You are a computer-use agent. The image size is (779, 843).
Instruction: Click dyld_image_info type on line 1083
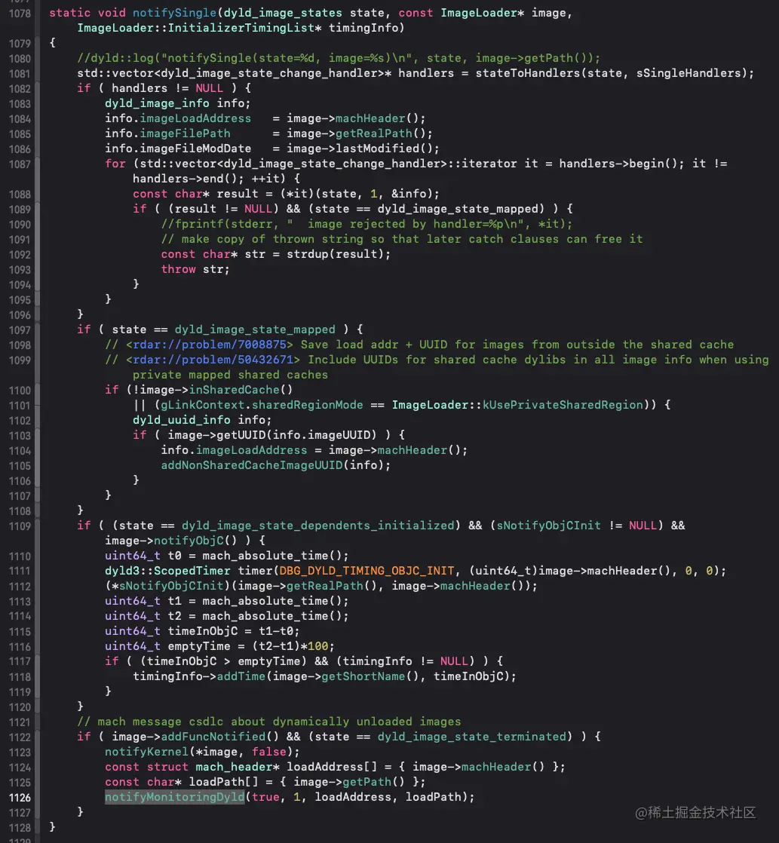(x=157, y=103)
